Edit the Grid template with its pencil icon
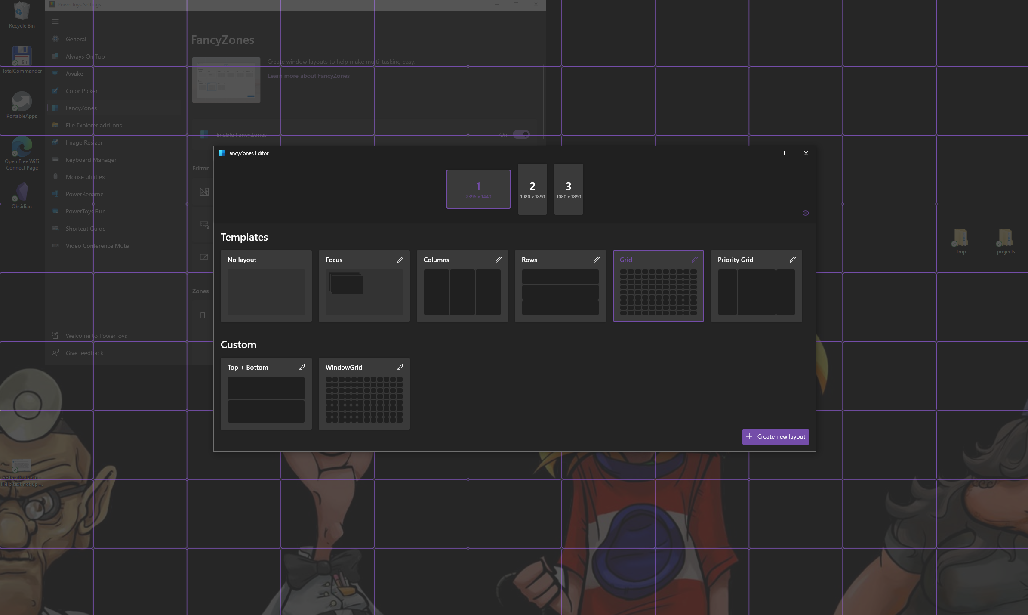 point(694,260)
